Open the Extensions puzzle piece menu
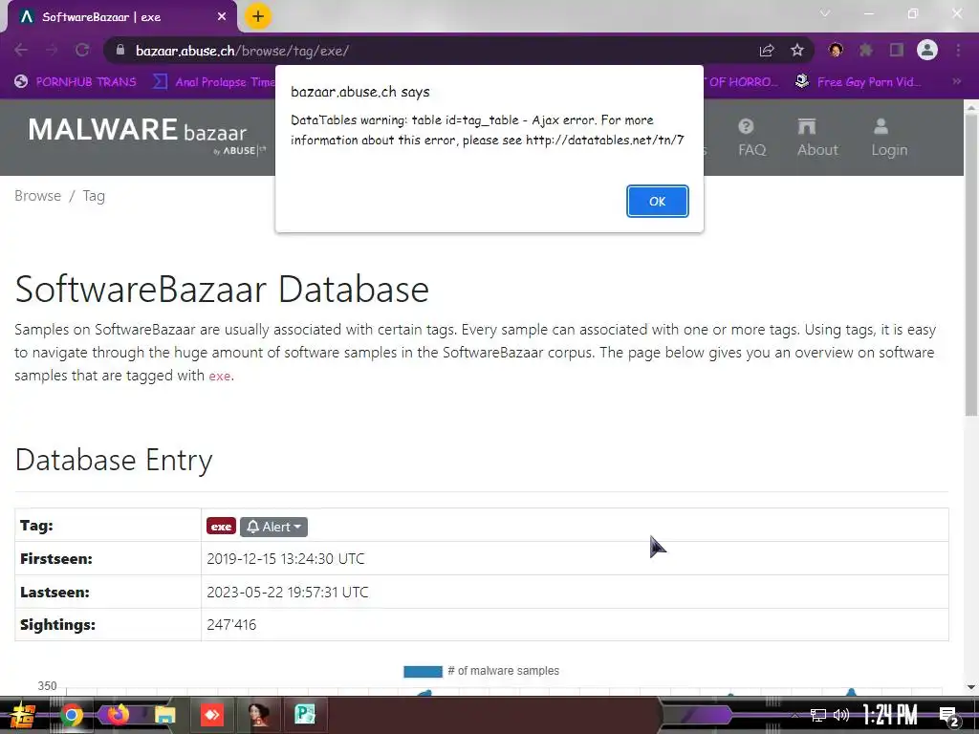Image resolution: width=979 pixels, height=734 pixels. coord(866,50)
